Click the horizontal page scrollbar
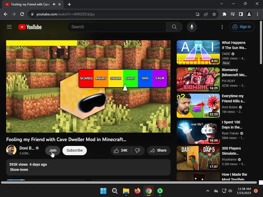Viewport: 263px width, 197px height. [129, 182]
